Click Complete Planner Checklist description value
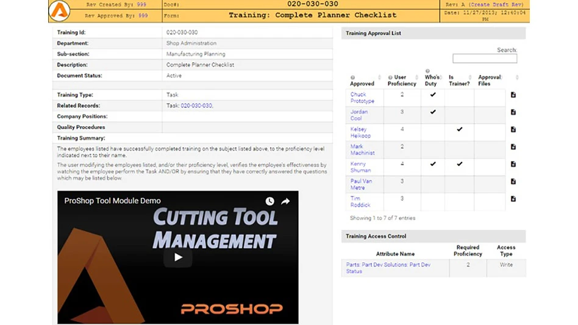Screen dimensions: 578x325 click(x=200, y=65)
